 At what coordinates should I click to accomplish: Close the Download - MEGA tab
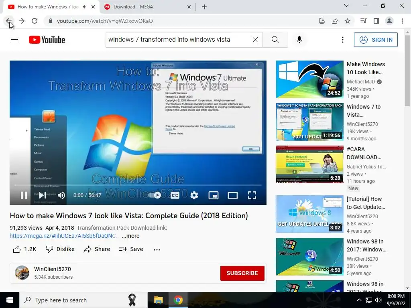click(189, 7)
